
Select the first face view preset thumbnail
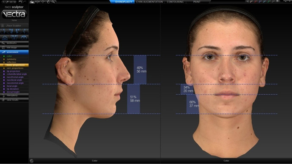coord(3,31)
